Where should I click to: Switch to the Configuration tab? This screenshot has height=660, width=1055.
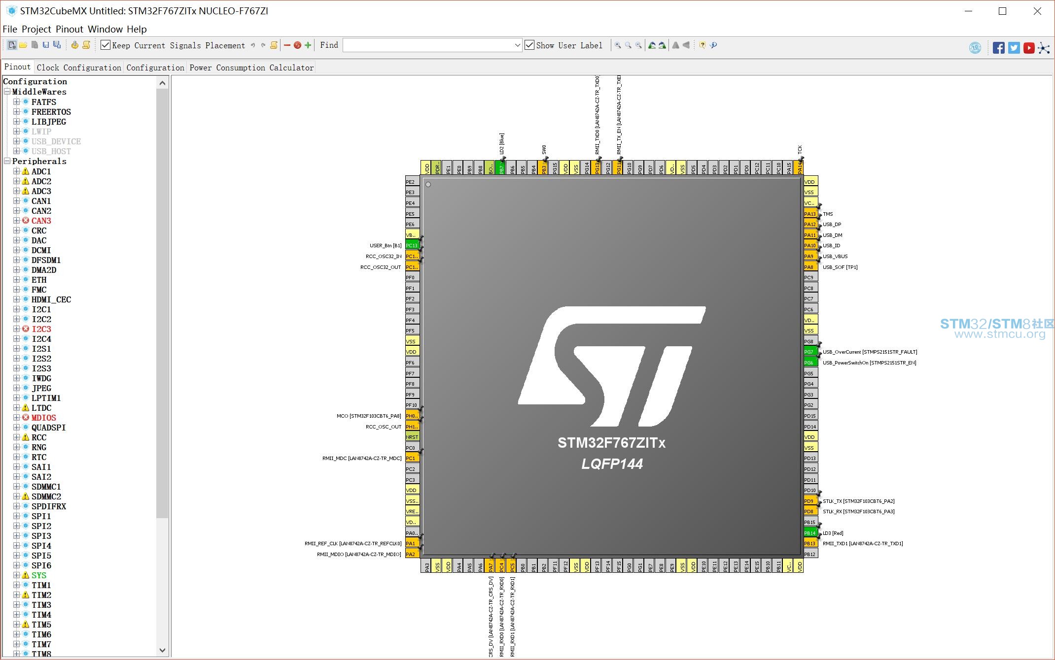155,67
